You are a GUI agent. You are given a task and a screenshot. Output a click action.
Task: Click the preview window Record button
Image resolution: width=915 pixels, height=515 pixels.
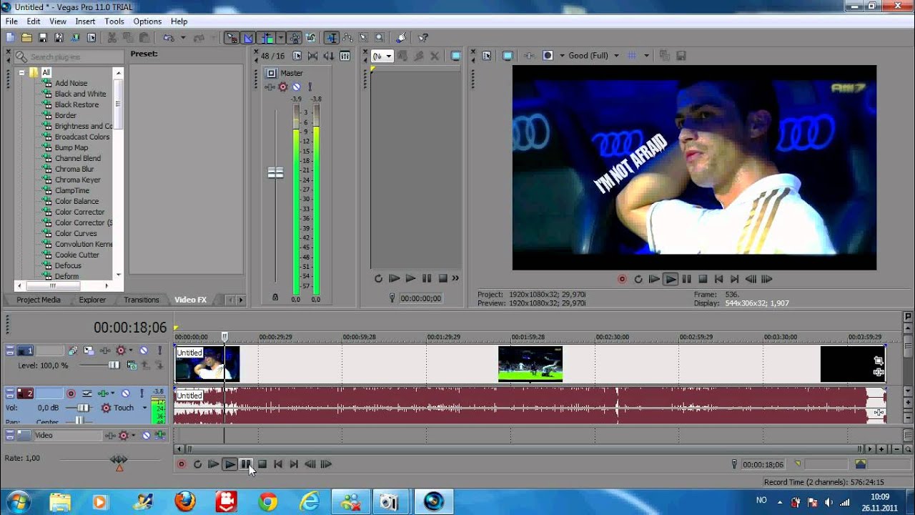pos(622,279)
